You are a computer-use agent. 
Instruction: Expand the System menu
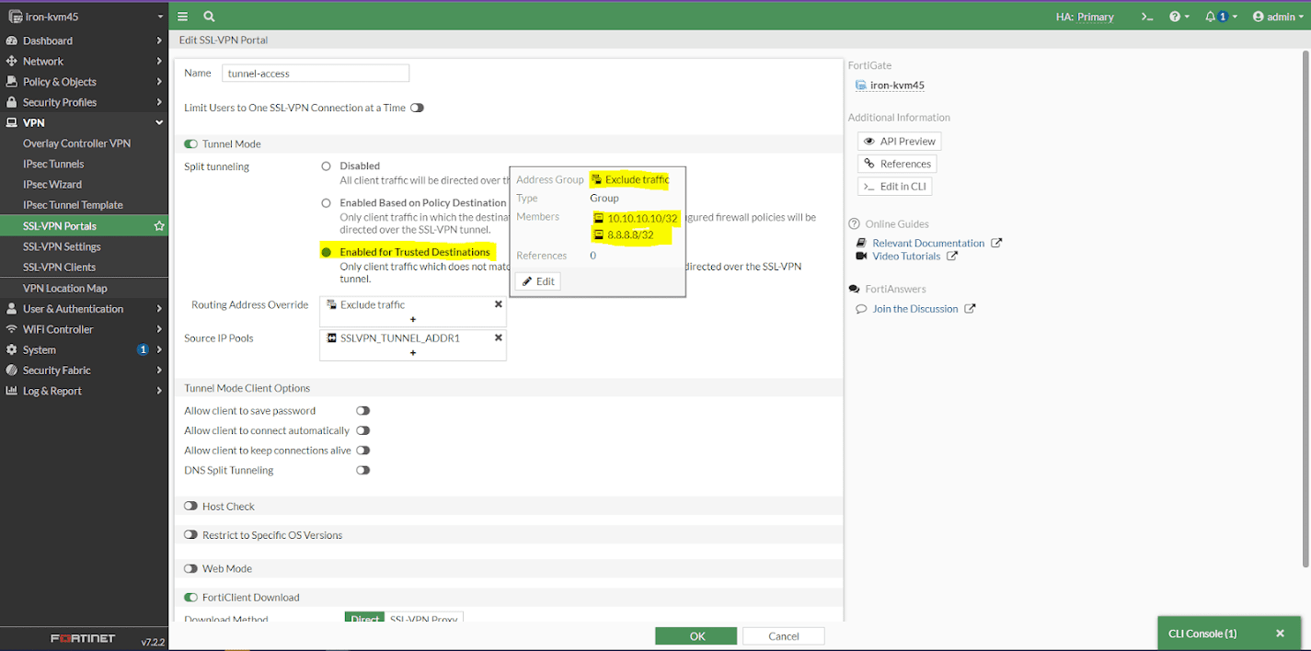coord(85,349)
